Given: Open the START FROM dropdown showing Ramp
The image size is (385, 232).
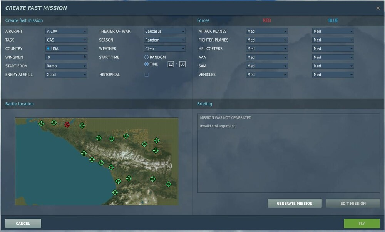Looking at the screenshot, I should click(66, 66).
